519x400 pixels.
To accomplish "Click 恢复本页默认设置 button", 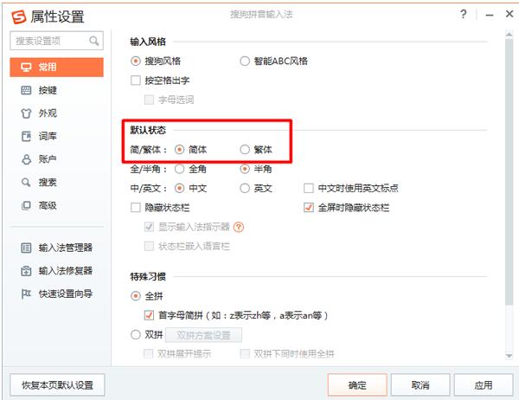I will 57,384.
